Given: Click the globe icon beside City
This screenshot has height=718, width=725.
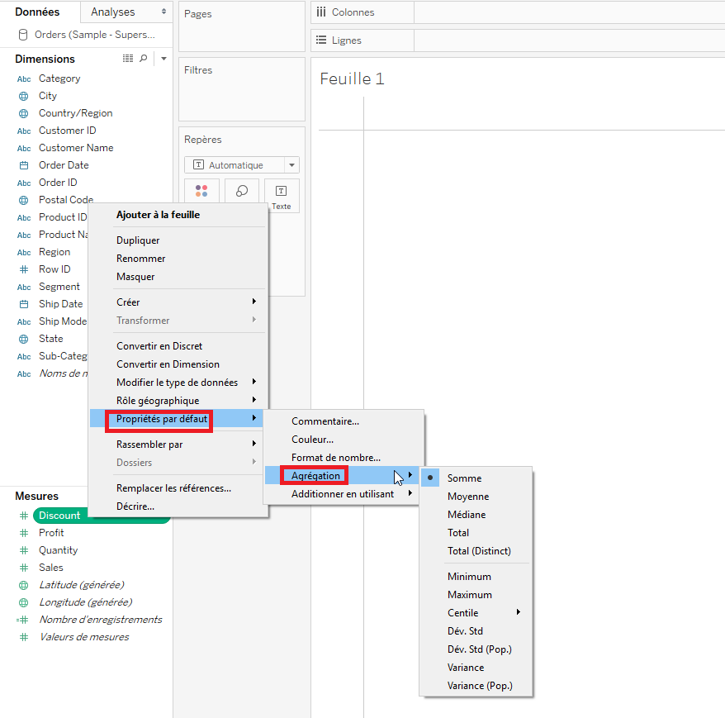Looking at the screenshot, I should [x=23, y=96].
